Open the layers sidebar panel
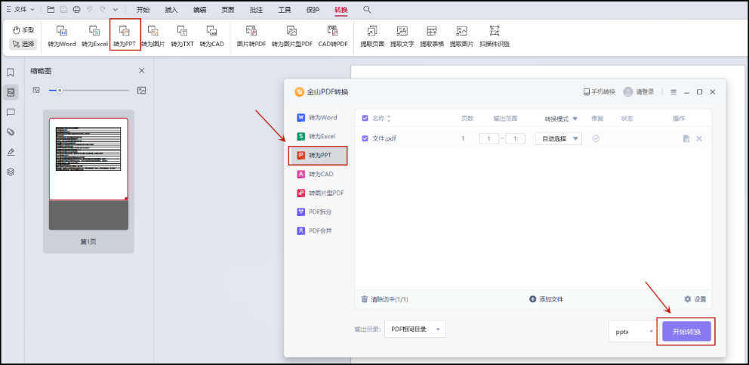The width and height of the screenshot is (749, 365). 10,172
